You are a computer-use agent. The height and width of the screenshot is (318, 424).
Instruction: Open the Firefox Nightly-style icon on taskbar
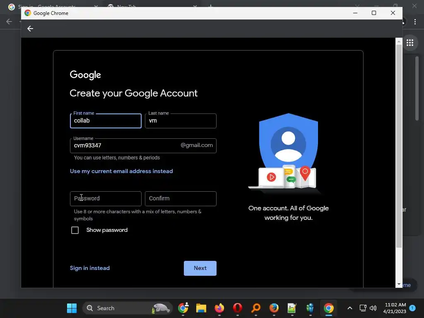(219, 308)
